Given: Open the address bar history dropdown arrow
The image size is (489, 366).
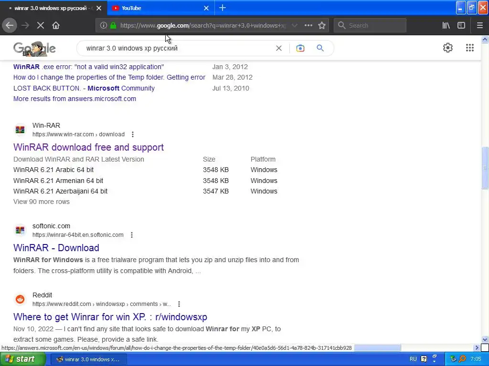Looking at the screenshot, I should 294,25.
